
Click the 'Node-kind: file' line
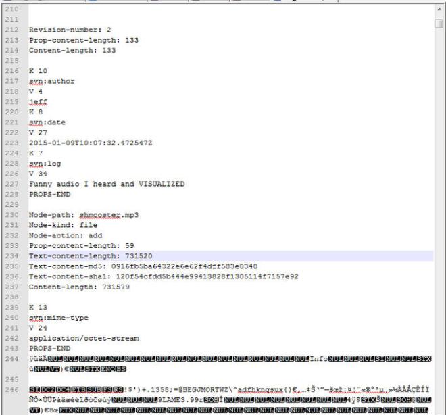pyautogui.click(x=63, y=225)
